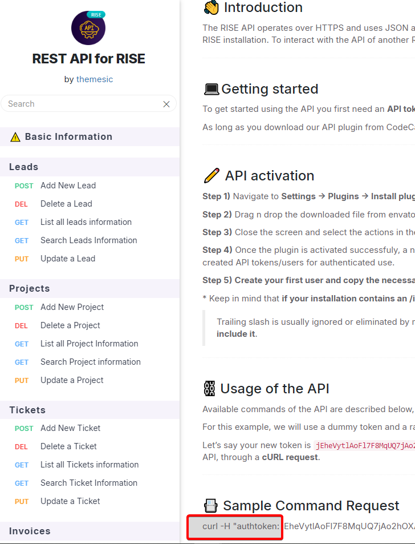The width and height of the screenshot is (415, 544).
Task: Click the warning icon beside Basic Information
Action: tap(15, 137)
